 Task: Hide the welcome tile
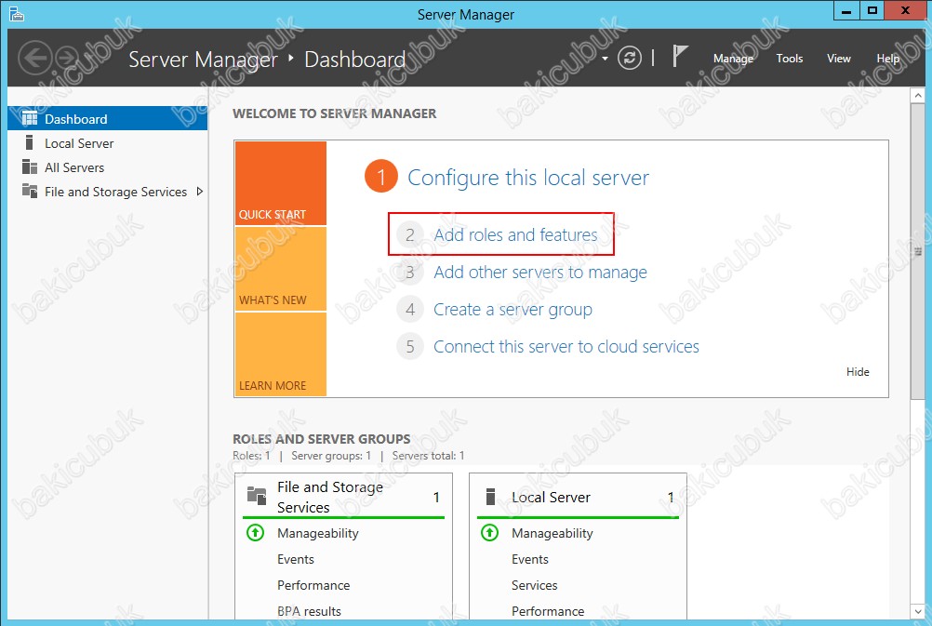coord(858,371)
